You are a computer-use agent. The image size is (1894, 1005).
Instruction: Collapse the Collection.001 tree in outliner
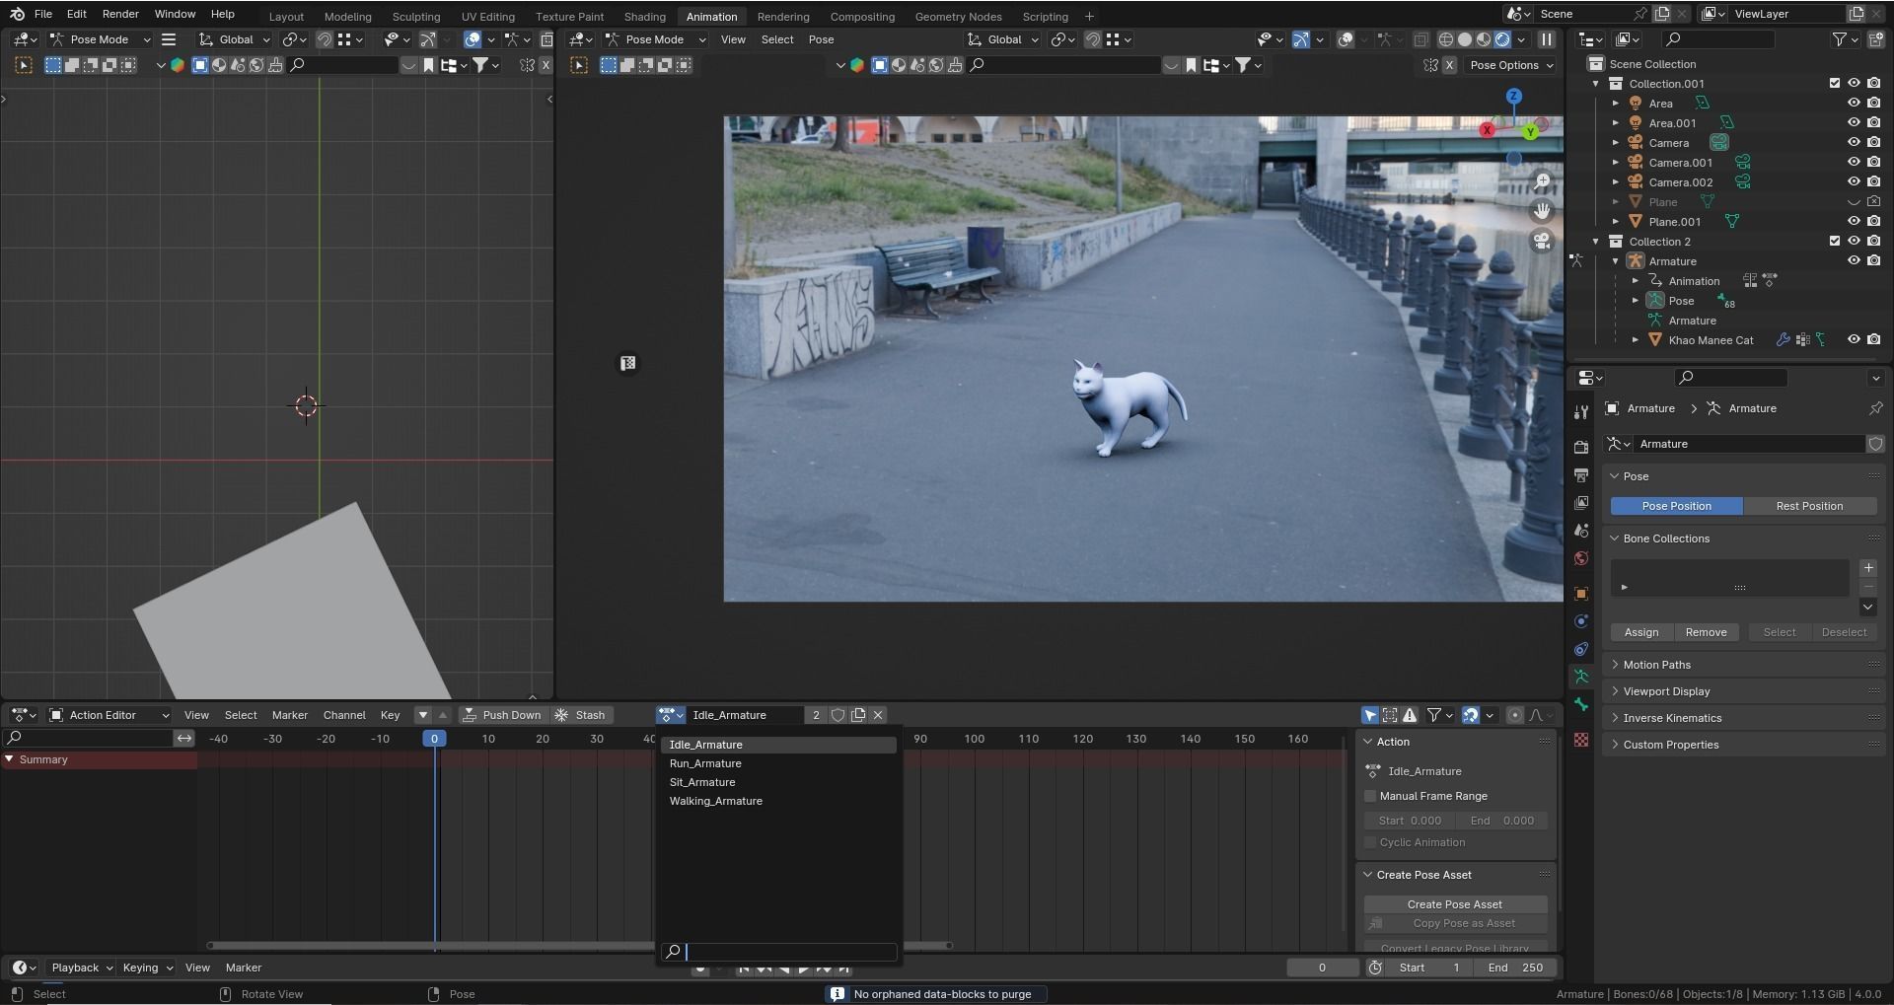[1595, 84]
